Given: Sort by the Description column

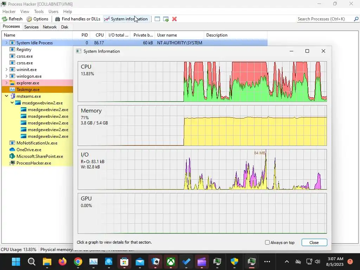Looking at the screenshot, I should coord(236,35).
